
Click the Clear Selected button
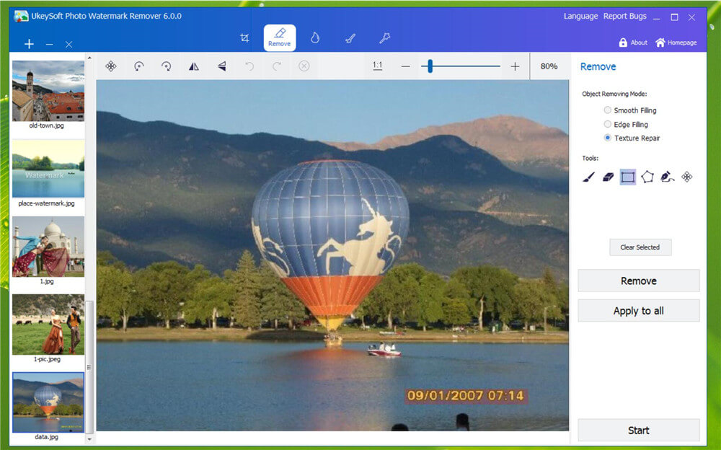tap(640, 247)
